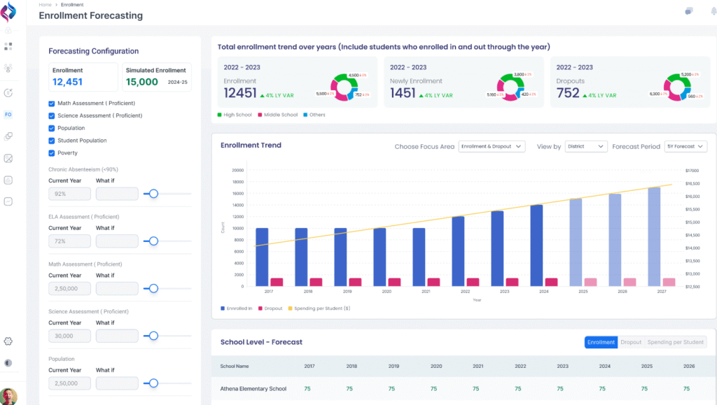Select the FO forecasting sidebar icon
The height and width of the screenshot is (405, 717).
click(8, 114)
